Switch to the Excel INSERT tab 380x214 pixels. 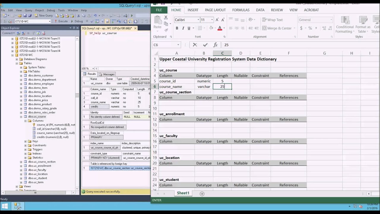(x=193, y=10)
